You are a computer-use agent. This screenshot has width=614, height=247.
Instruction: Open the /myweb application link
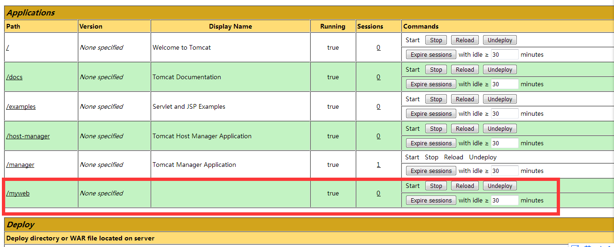tap(18, 193)
